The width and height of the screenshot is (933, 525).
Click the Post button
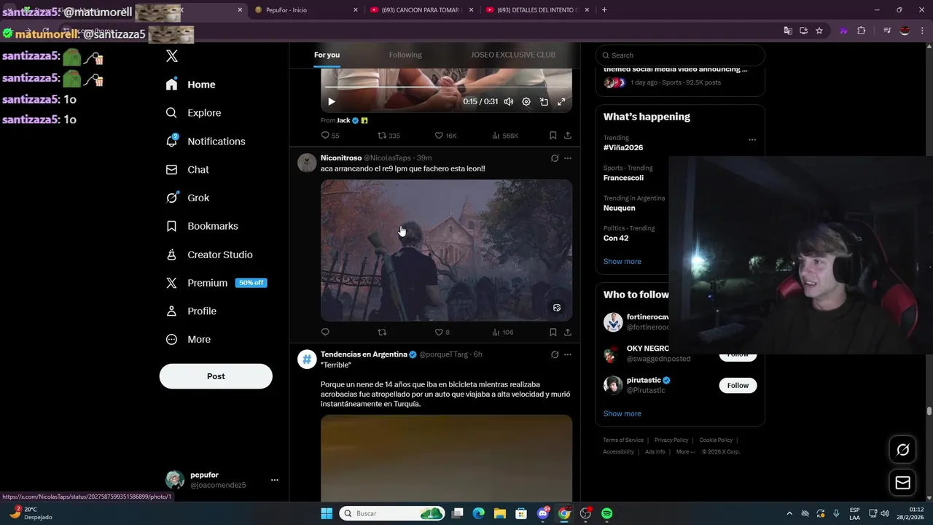point(216,376)
